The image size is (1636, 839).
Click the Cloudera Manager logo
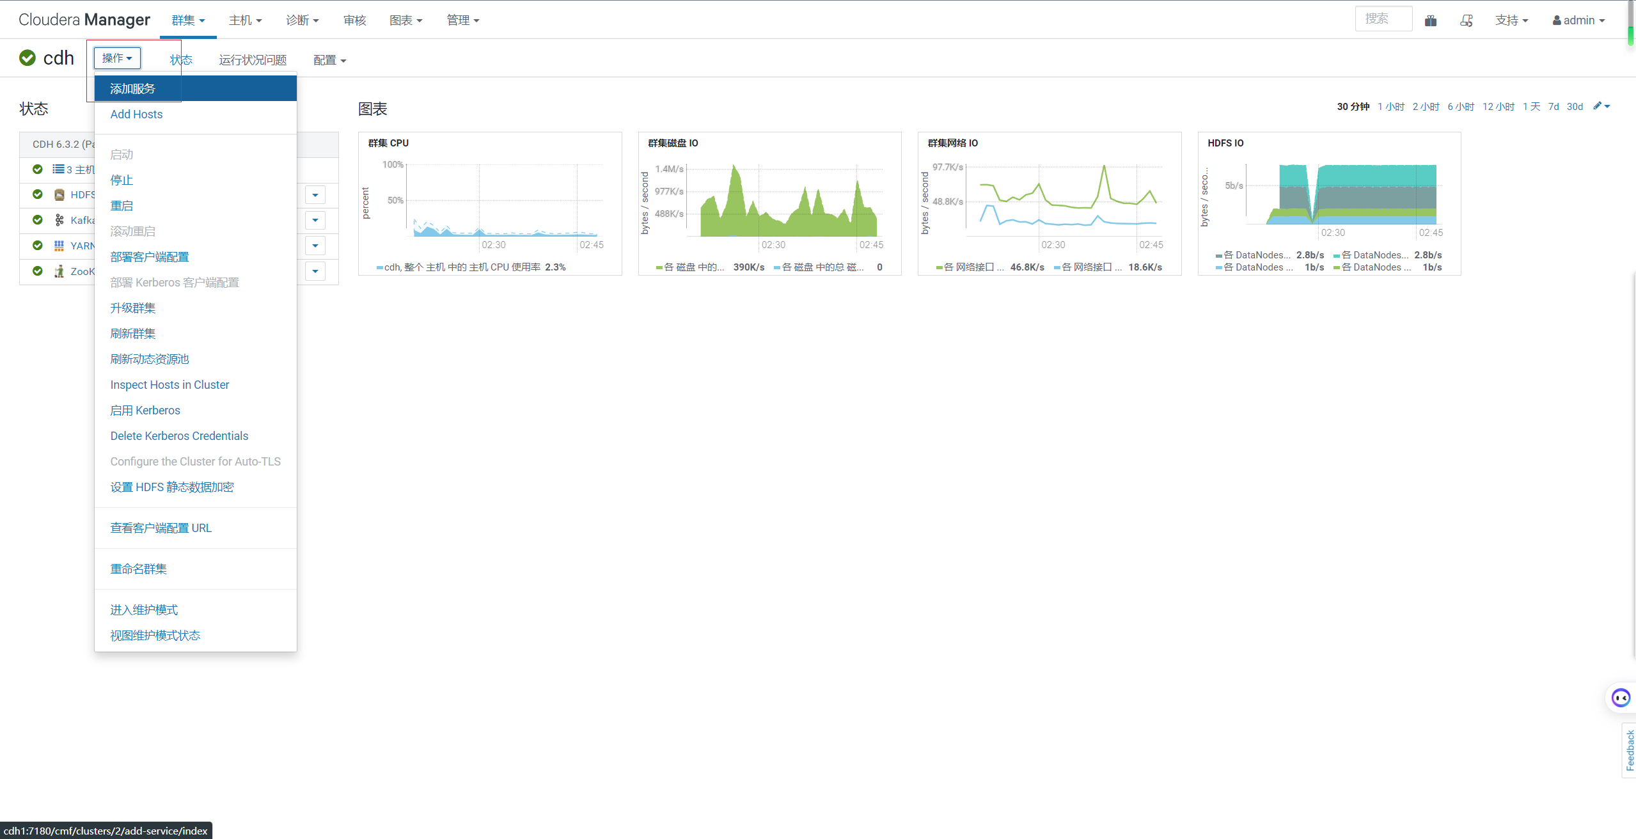[84, 20]
